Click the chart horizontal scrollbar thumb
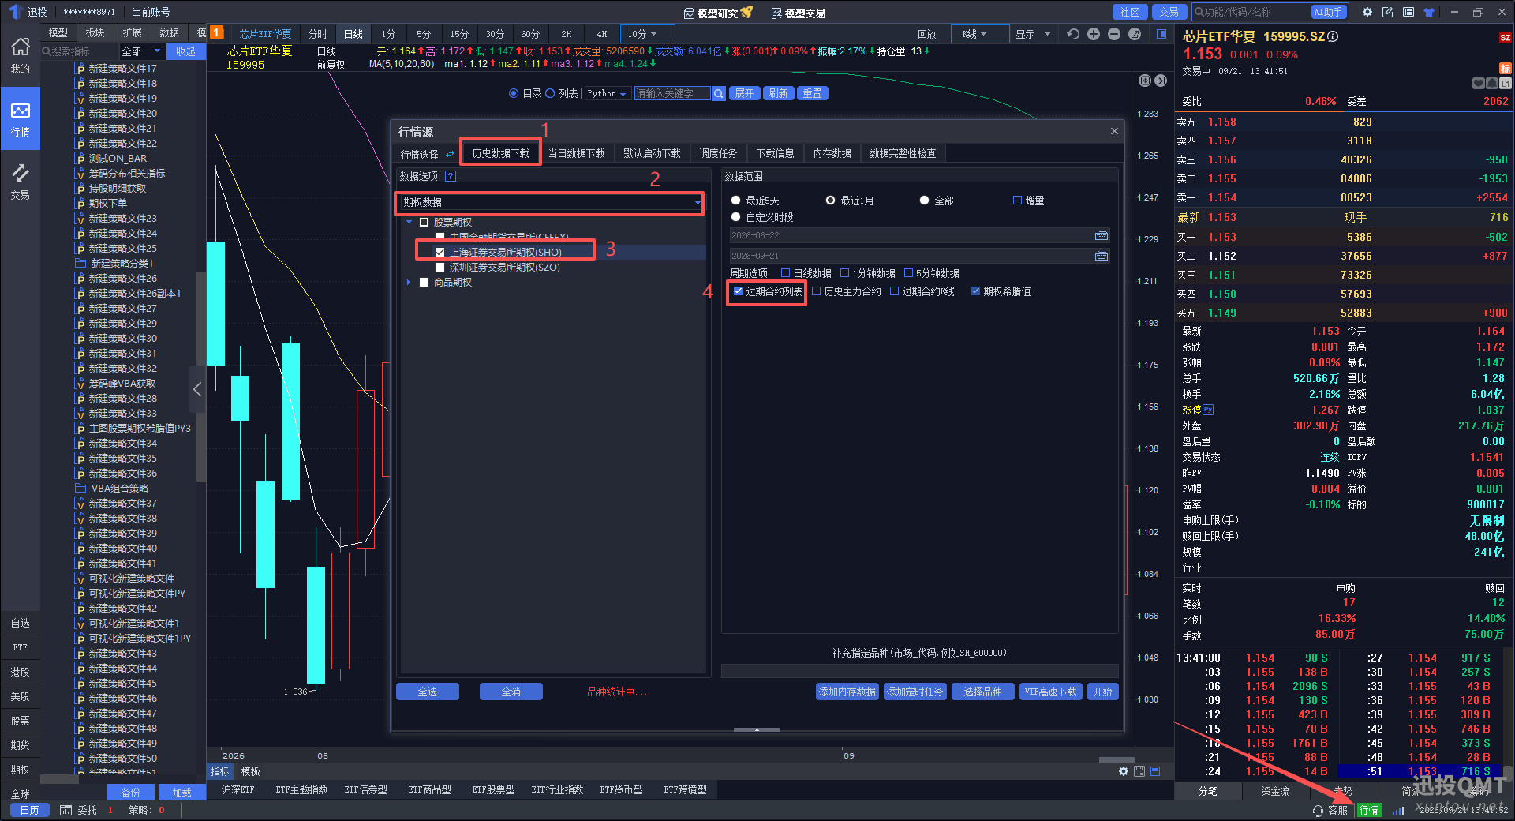Screen dimensions: 1515x821 click(x=1117, y=759)
